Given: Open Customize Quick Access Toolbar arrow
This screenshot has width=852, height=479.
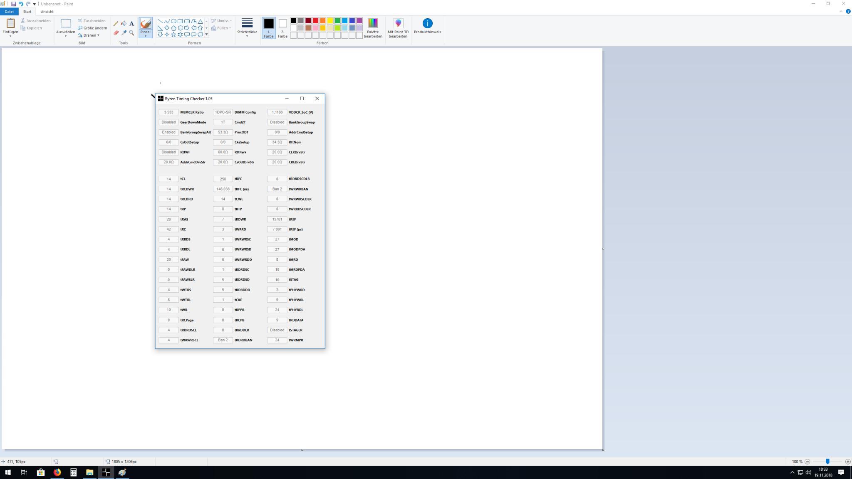Looking at the screenshot, I should [x=35, y=4].
